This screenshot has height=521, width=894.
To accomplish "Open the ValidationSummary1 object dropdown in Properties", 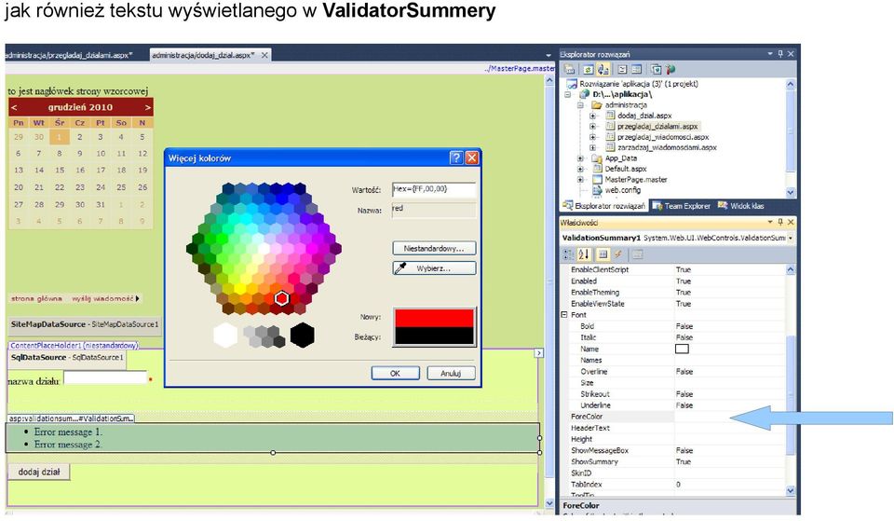I will pos(791,238).
